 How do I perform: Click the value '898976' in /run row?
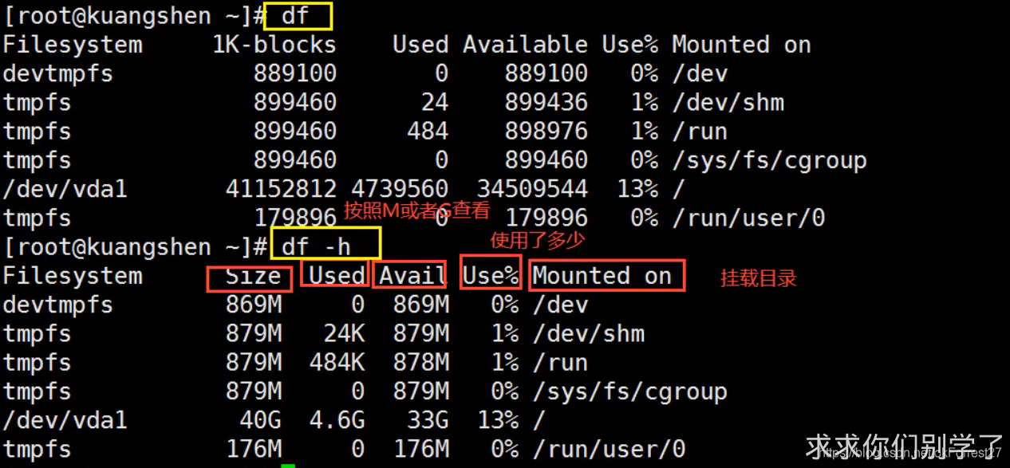[546, 132]
